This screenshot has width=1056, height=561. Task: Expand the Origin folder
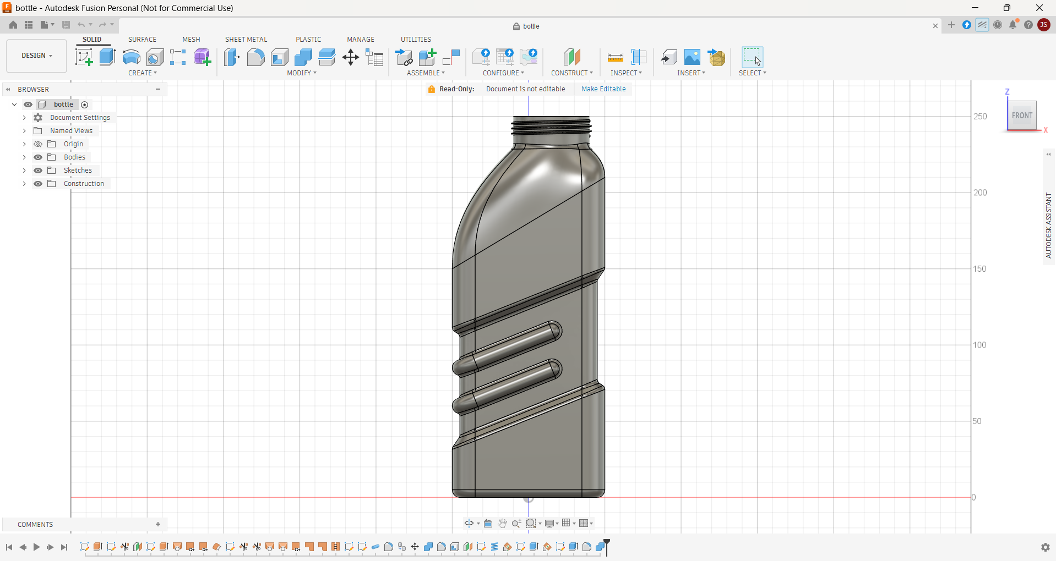point(24,144)
